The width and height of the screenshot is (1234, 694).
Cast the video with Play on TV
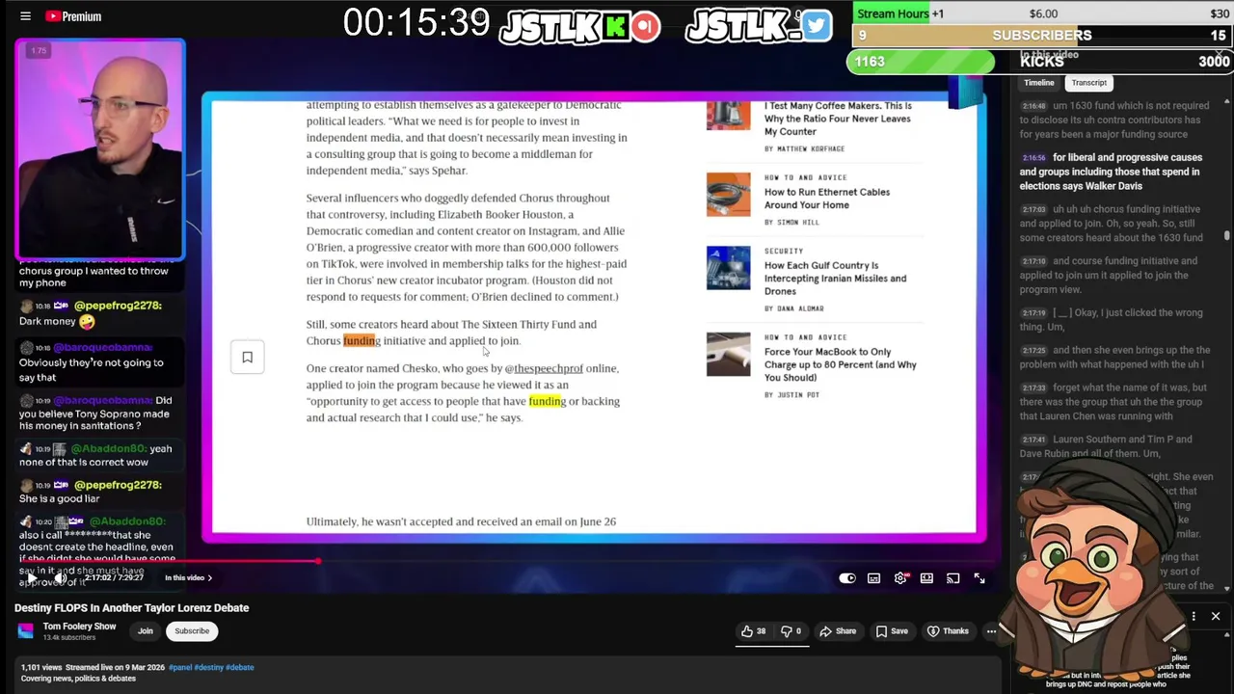coord(952,578)
